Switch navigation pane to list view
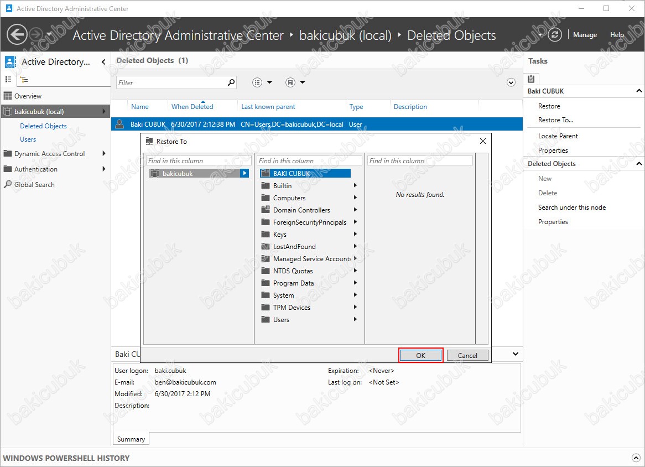The height and width of the screenshot is (467, 645). (8, 79)
